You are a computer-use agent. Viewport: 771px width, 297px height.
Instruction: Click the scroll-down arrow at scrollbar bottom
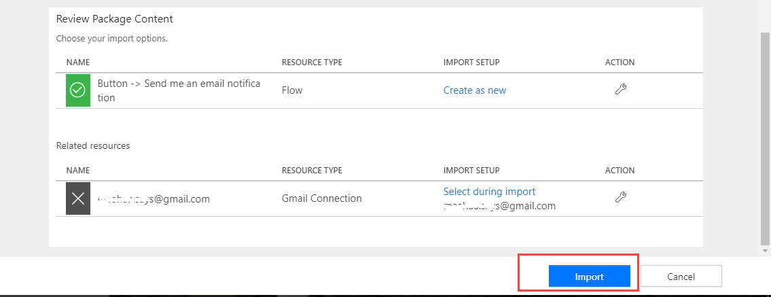point(765,251)
